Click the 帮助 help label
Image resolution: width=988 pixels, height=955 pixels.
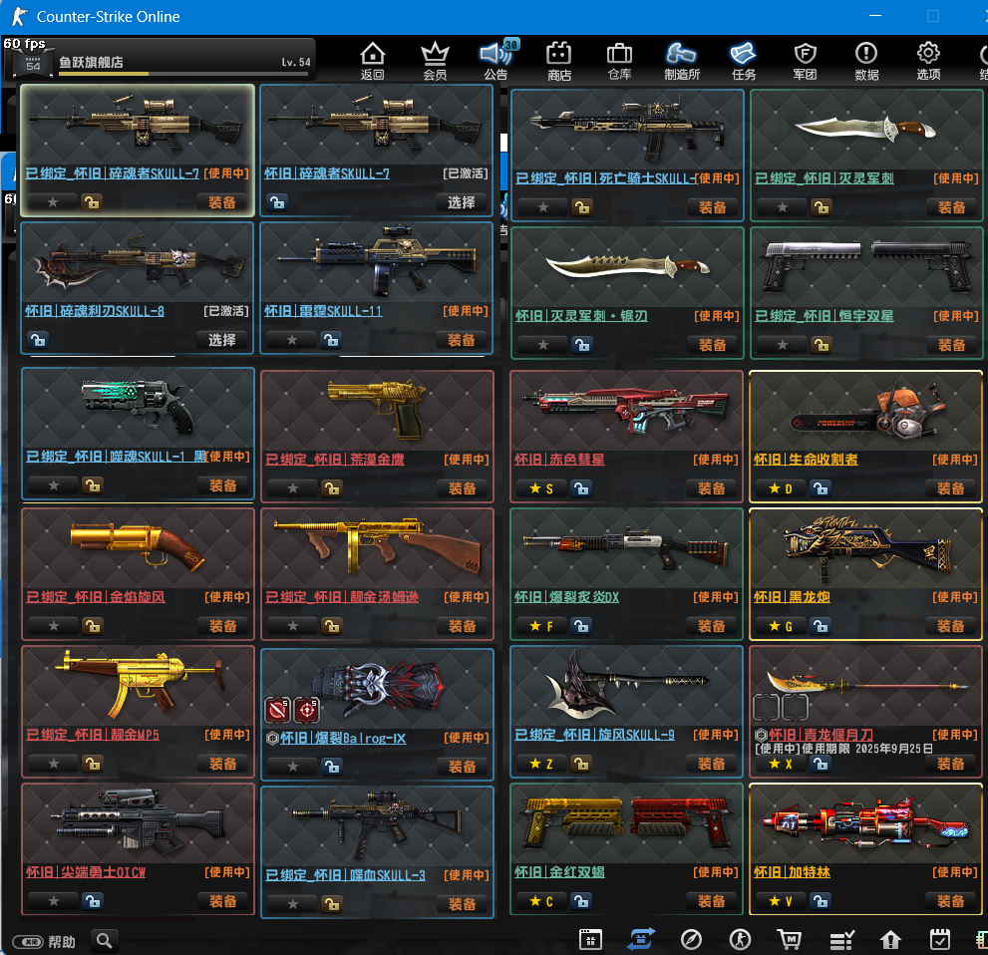pyautogui.click(x=62, y=942)
